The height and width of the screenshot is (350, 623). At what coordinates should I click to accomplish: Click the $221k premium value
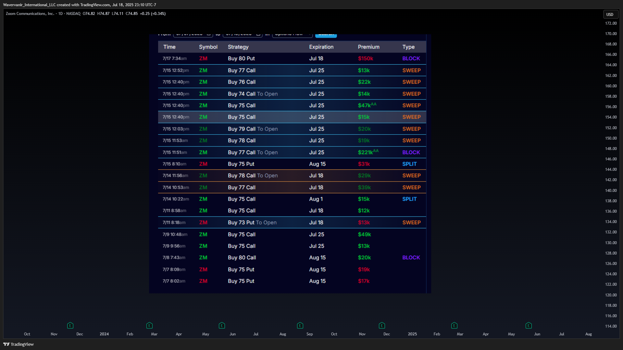pos(368,152)
